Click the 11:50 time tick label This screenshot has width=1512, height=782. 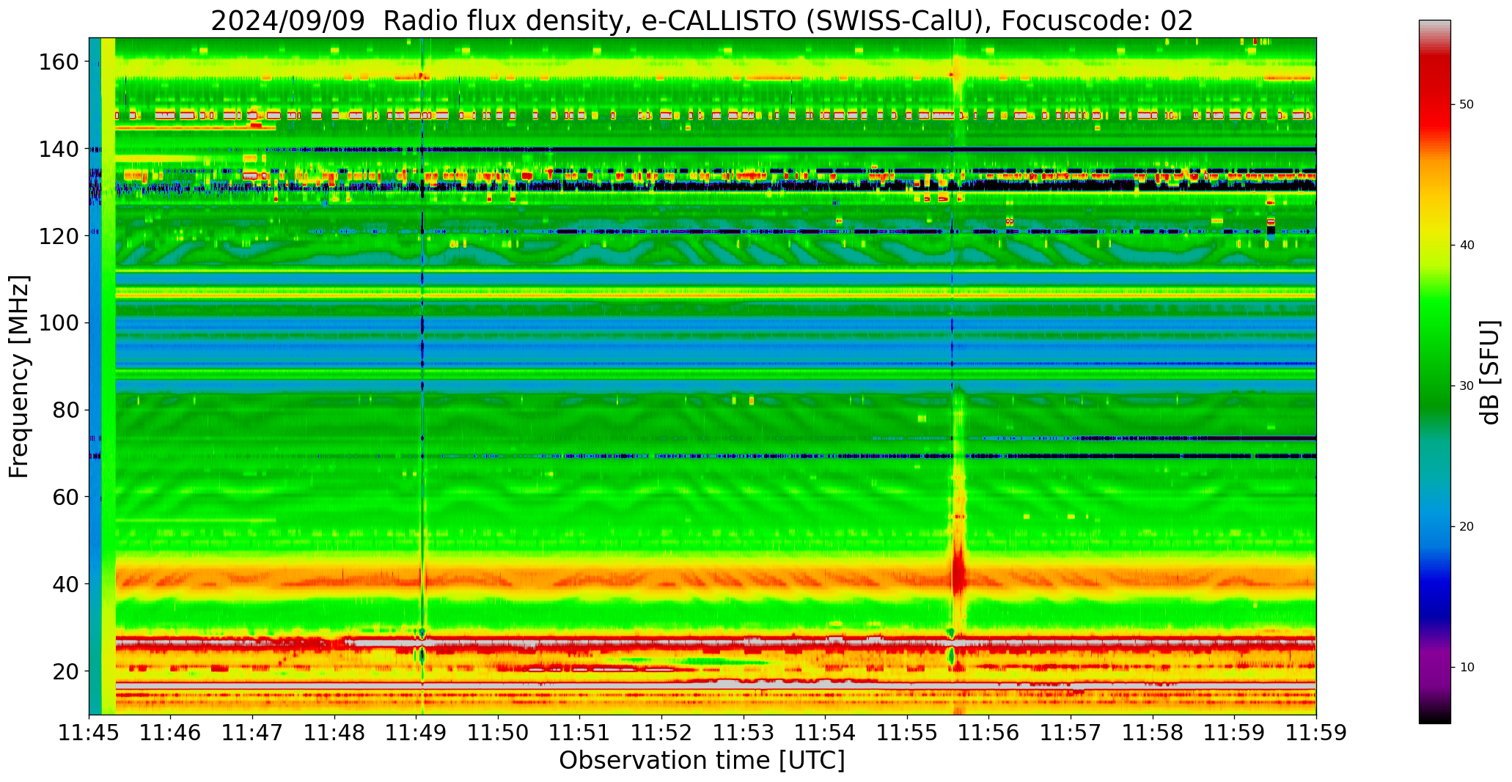[x=499, y=734]
